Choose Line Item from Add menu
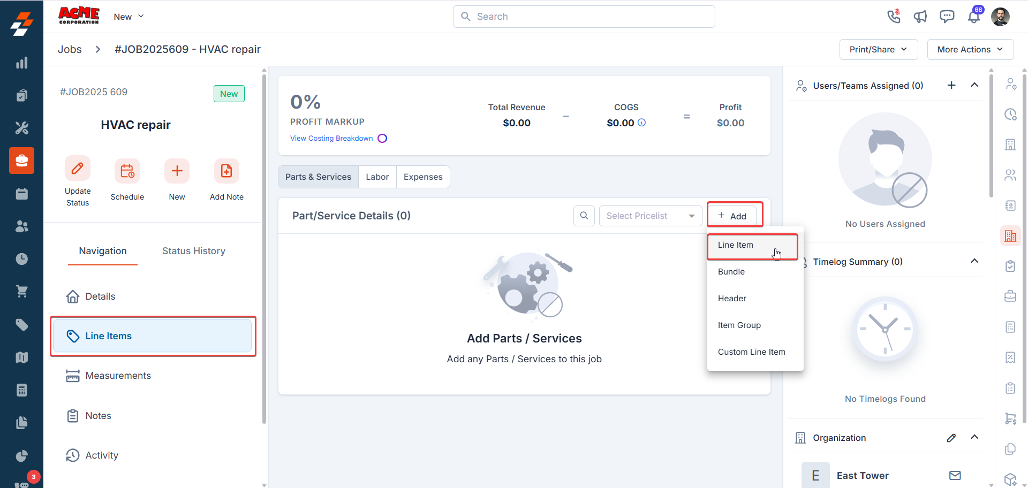This screenshot has width=1028, height=488. coord(752,245)
